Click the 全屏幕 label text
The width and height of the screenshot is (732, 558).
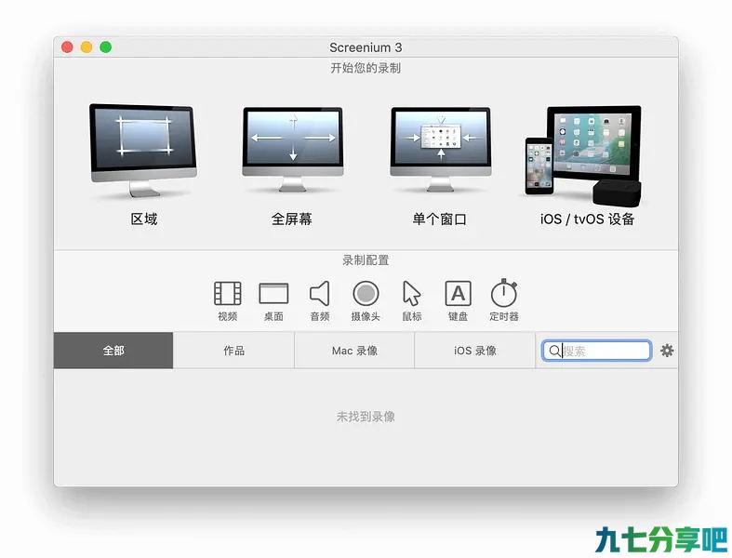(292, 219)
